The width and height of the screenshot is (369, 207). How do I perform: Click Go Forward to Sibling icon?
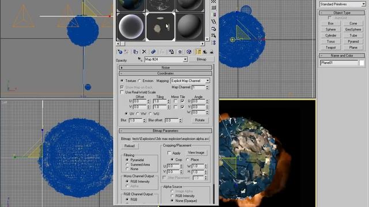pos(212,52)
